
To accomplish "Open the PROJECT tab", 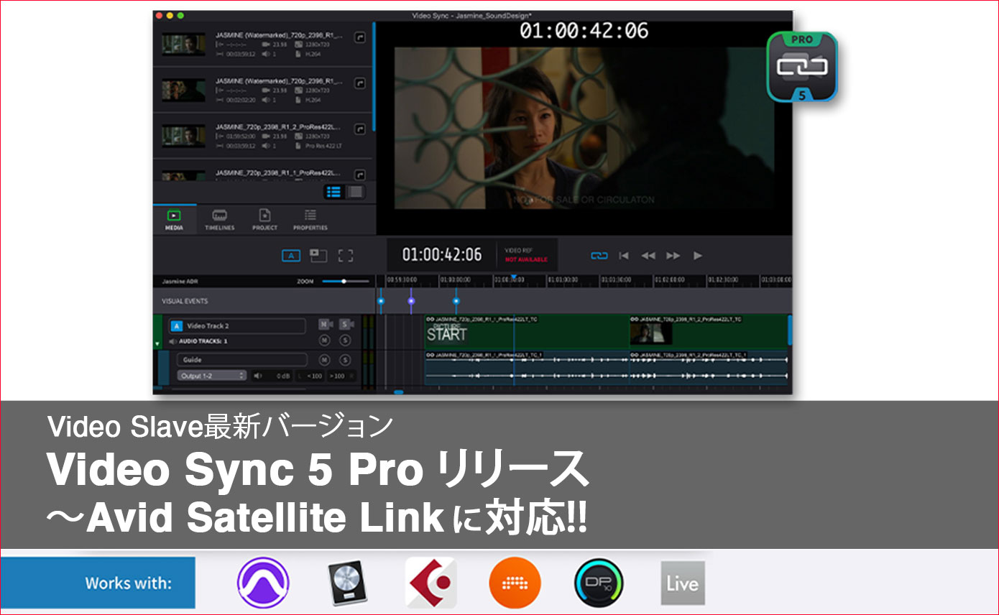I will tap(264, 220).
